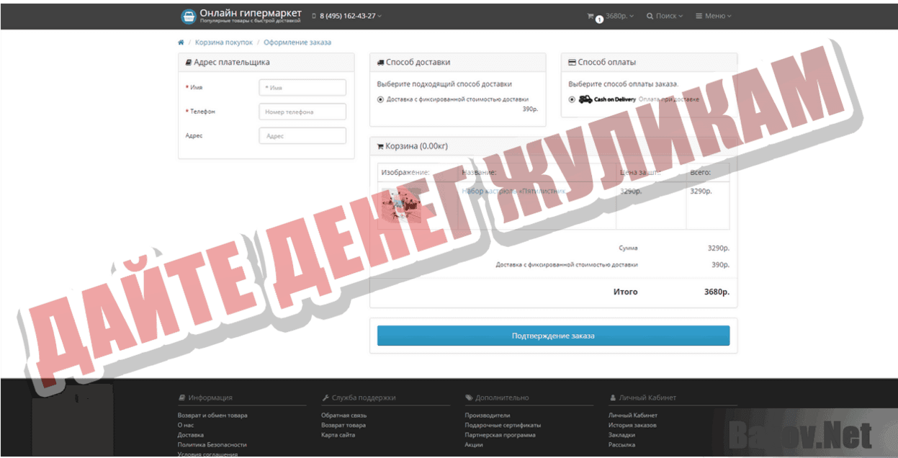Expand the Поиск search dropdown
898x458 pixels.
coord(665,16)
